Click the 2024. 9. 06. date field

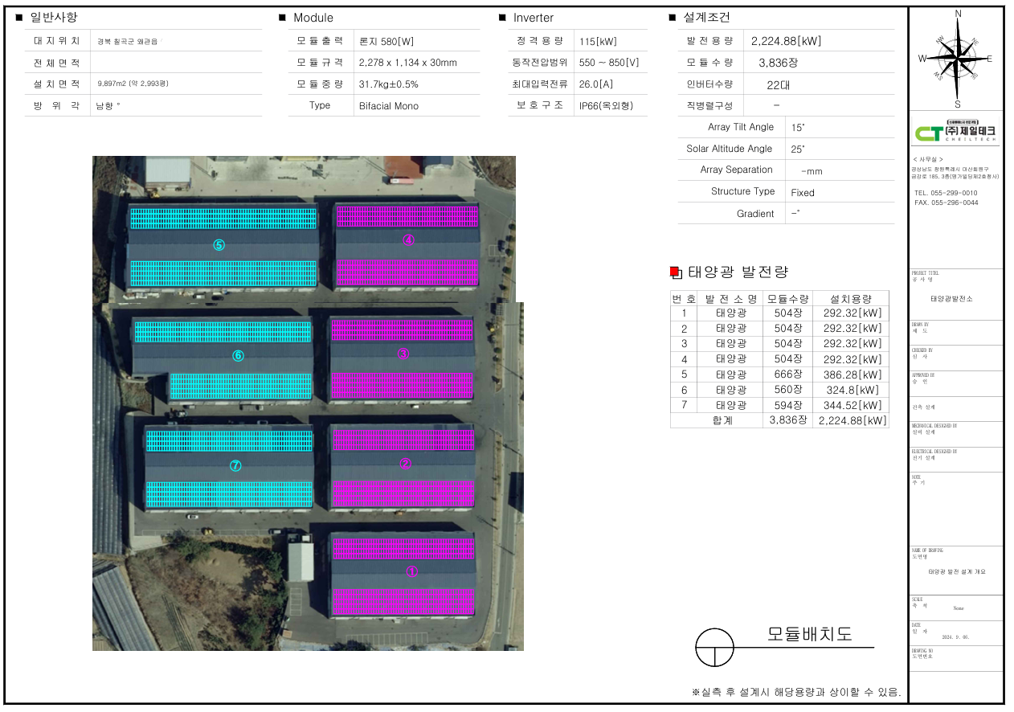click(x=955, y=636)
